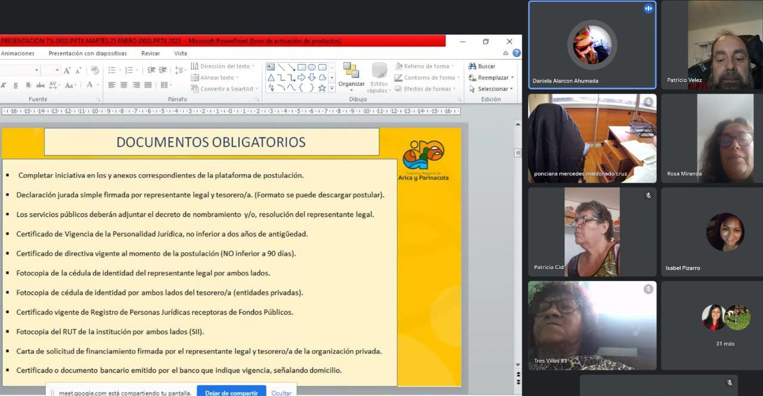The width and height of the screenshot is (763, 396).
Task: Click the bulleted list icon
Action: coord(111,70)
